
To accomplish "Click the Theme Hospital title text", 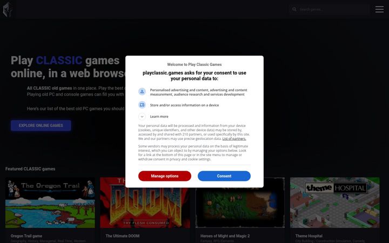I will (x=309, y=236).
